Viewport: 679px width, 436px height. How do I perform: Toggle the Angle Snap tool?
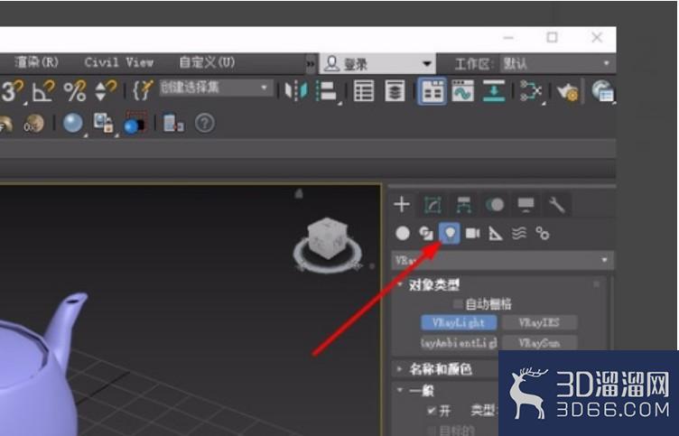43,91
